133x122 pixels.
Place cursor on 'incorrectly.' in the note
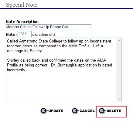click(x=17, y=70)
